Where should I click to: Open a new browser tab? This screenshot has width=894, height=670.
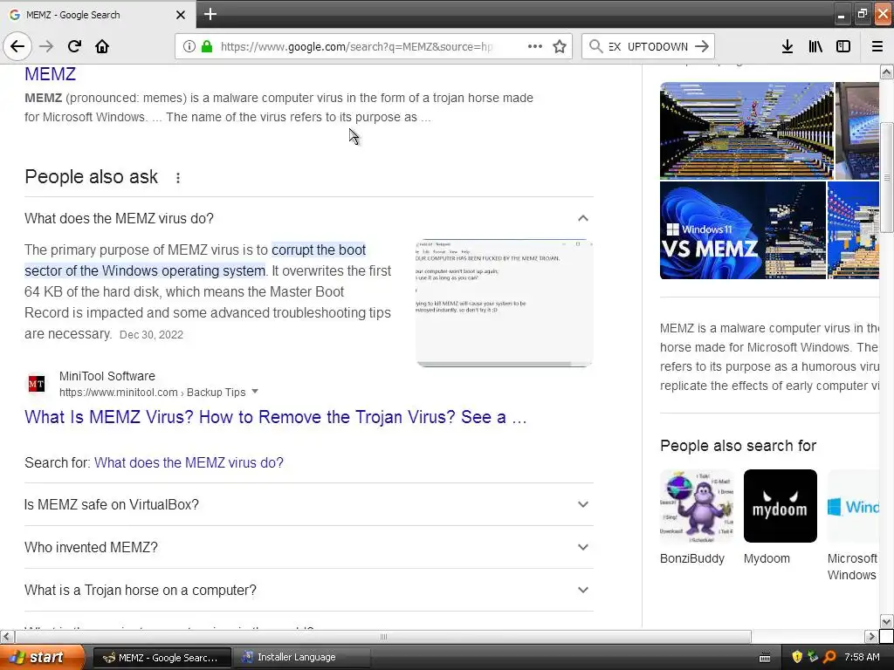point(210,14)
